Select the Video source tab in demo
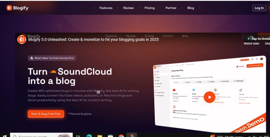 (176, 82)
